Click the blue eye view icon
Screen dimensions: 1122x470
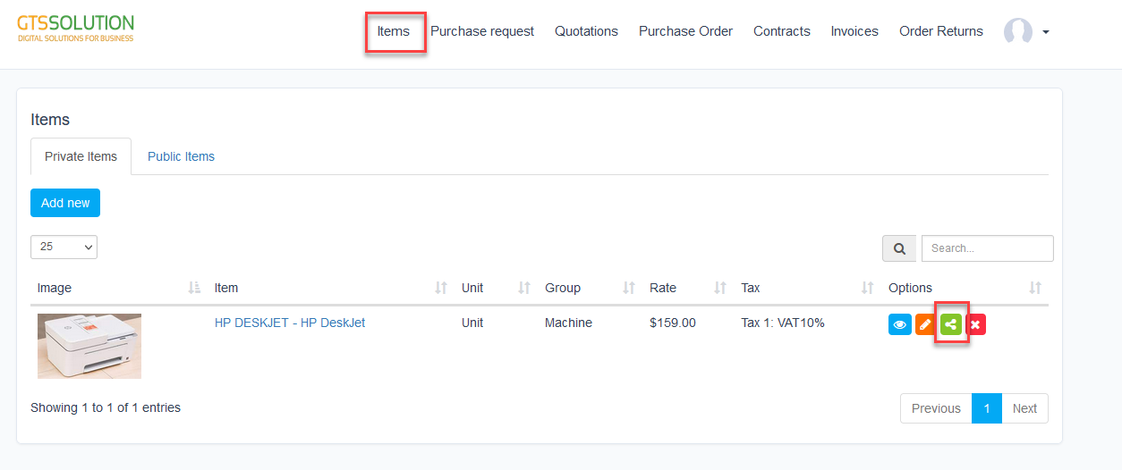[x=899, y=325]
